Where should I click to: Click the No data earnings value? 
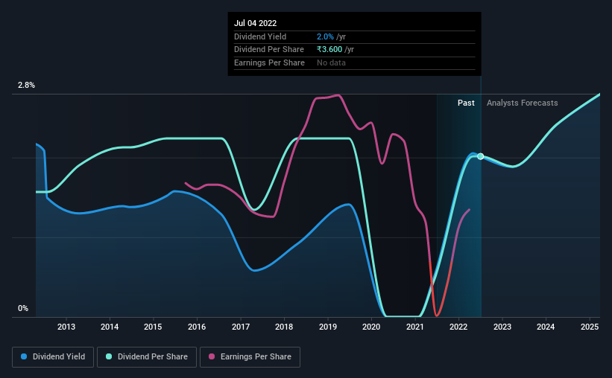(331, 63)
